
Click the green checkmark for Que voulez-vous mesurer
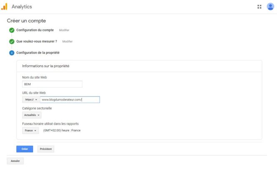pos(12,42)
